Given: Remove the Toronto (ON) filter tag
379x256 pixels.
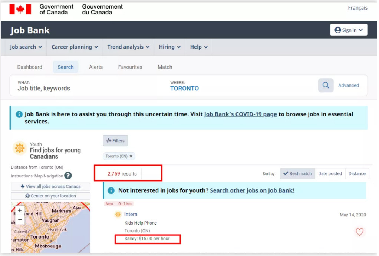Looking at the screenshot, I should pos(131,156).
